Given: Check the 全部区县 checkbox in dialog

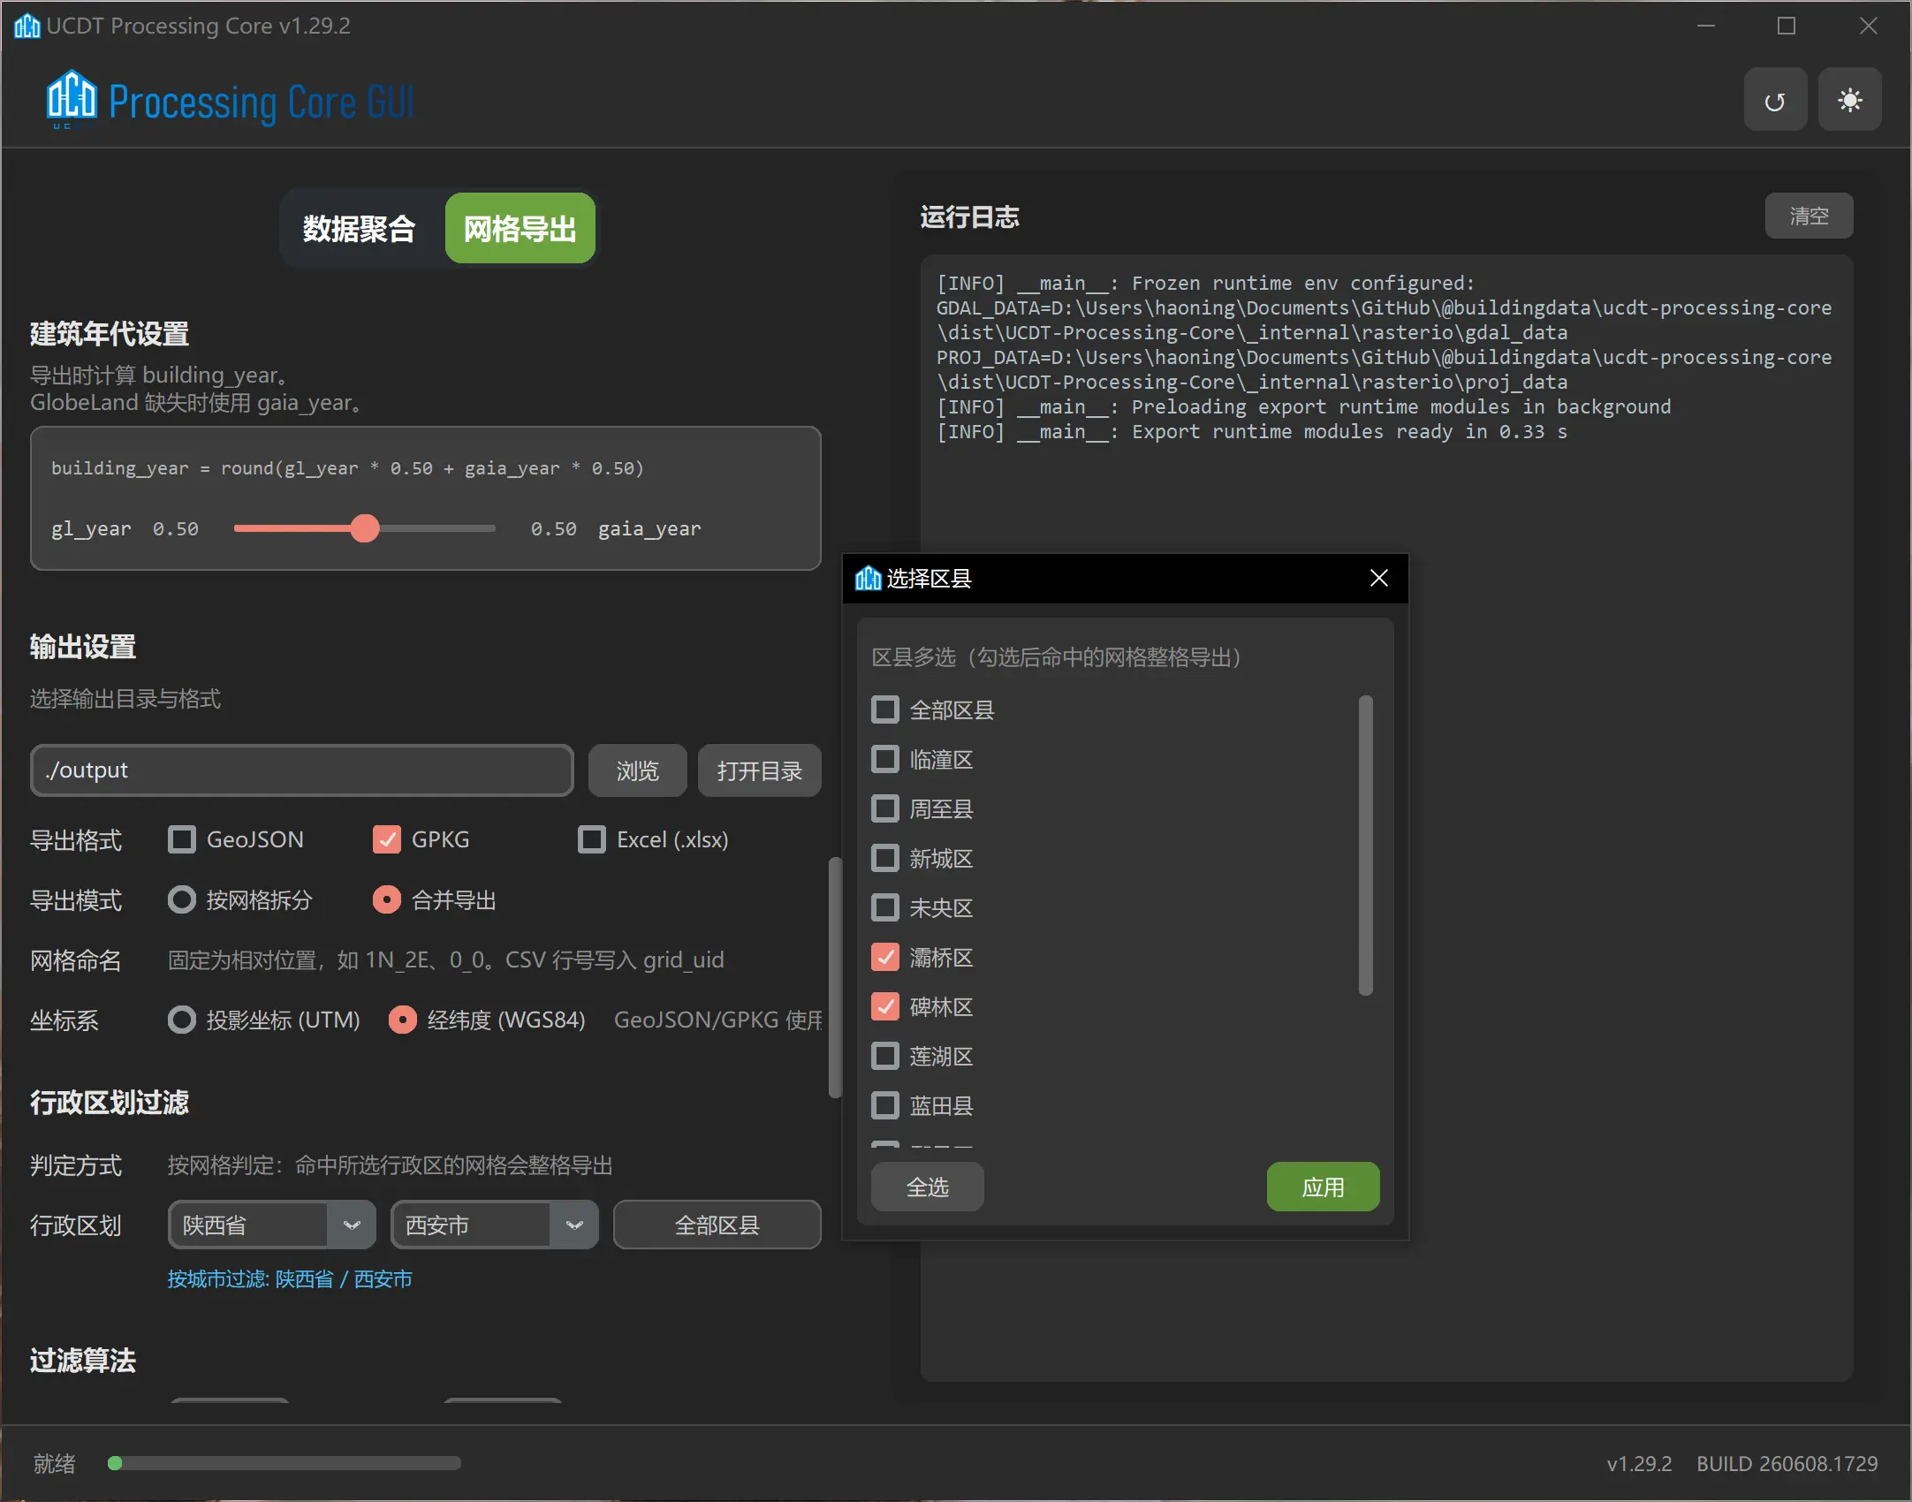Looking at the screenshot, I should pos(885,709).
